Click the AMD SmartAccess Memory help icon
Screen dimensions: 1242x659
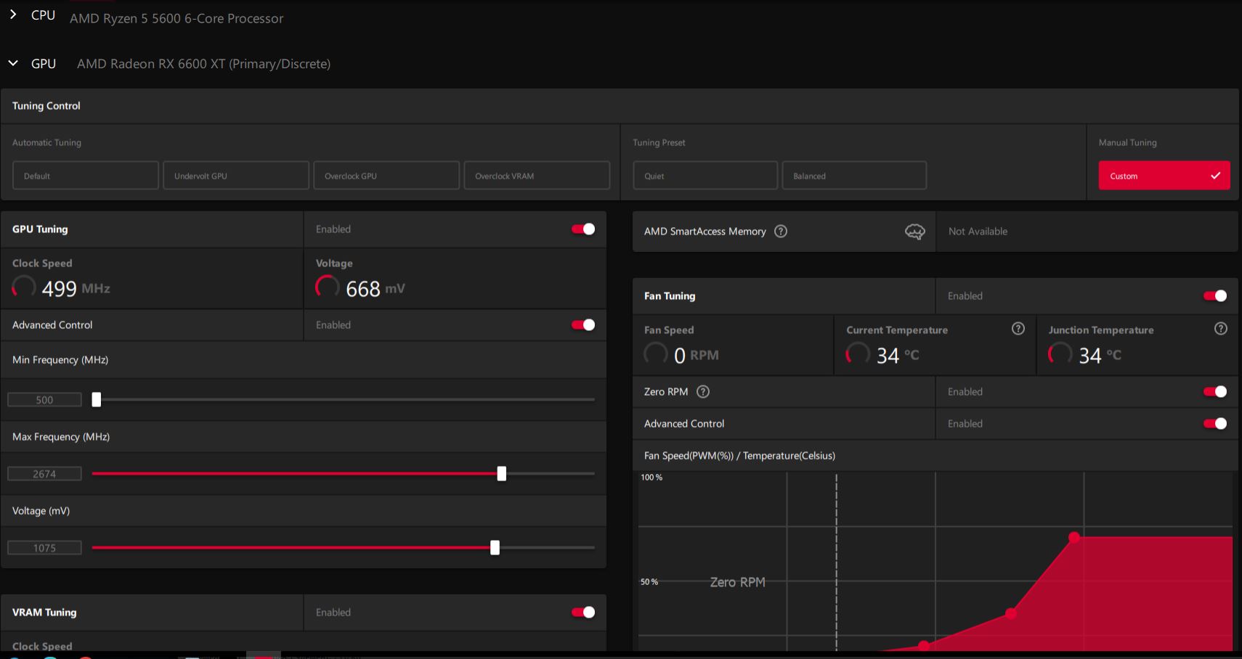click(781, 232)
